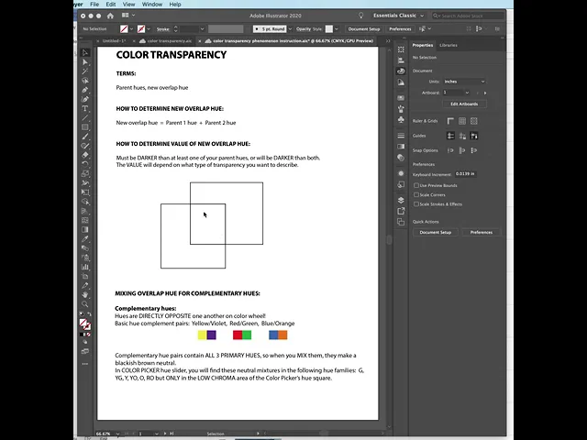Open the Edit menu

[111, 5]
